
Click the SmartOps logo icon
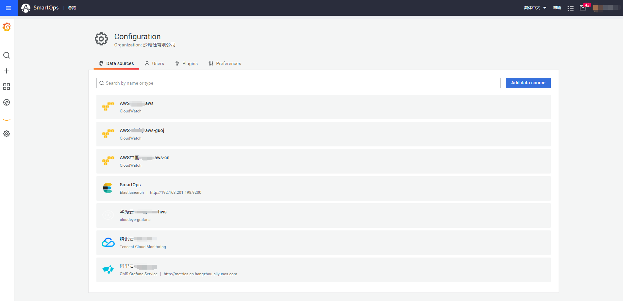click(26, 8)
